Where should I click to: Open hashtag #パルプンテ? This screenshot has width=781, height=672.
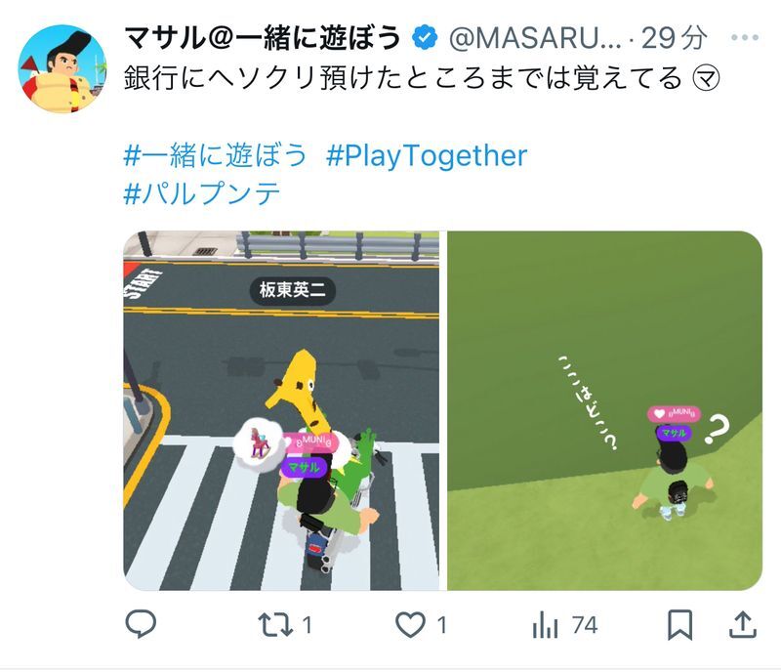tap(202, 193)
